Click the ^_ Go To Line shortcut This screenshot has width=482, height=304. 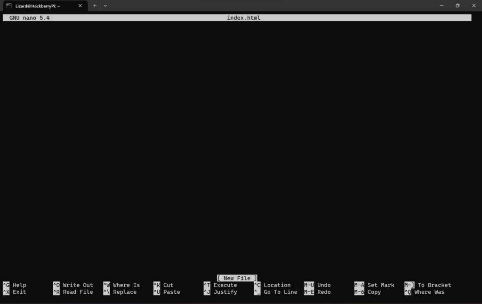point(275,292)
